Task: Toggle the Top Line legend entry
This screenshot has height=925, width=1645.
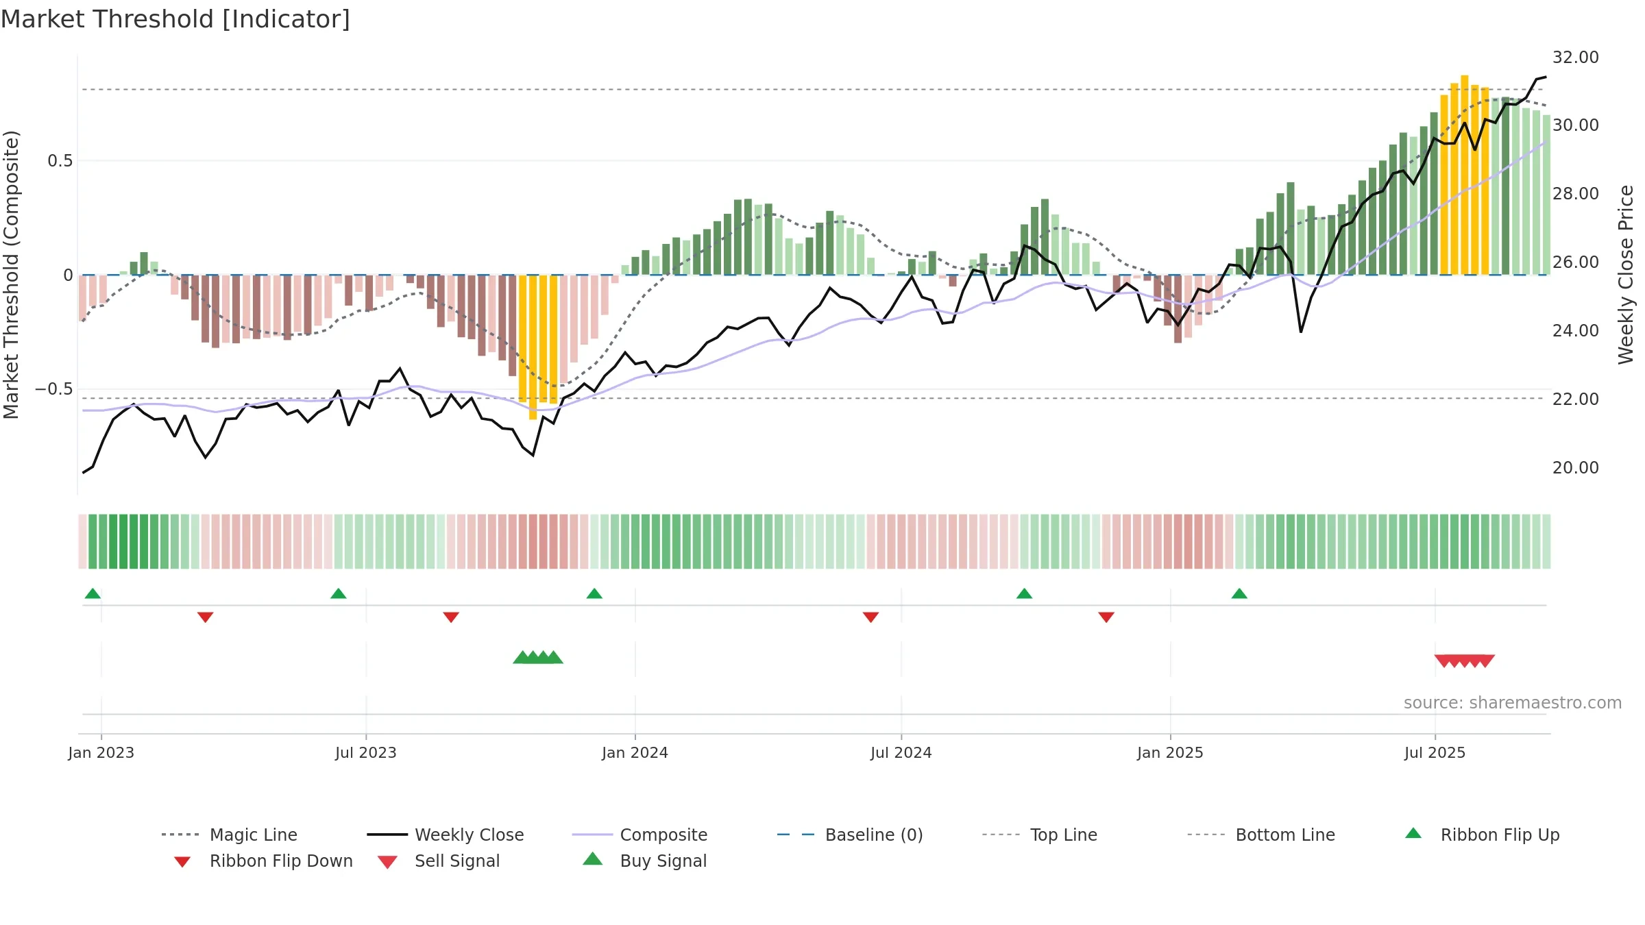Action: [x=1040, y=835]
